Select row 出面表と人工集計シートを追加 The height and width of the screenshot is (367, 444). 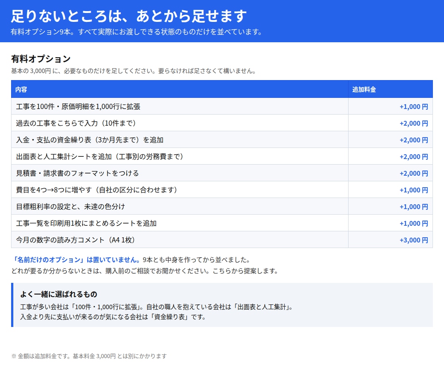222,156
